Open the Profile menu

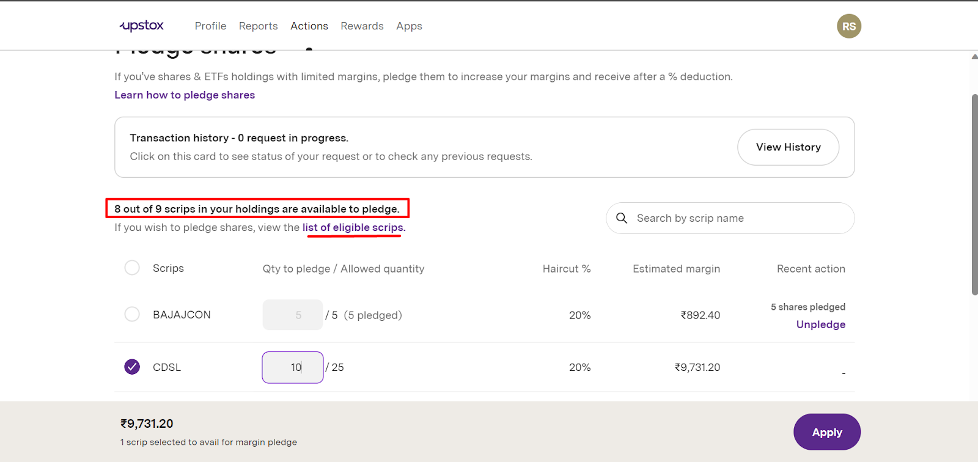210,26
